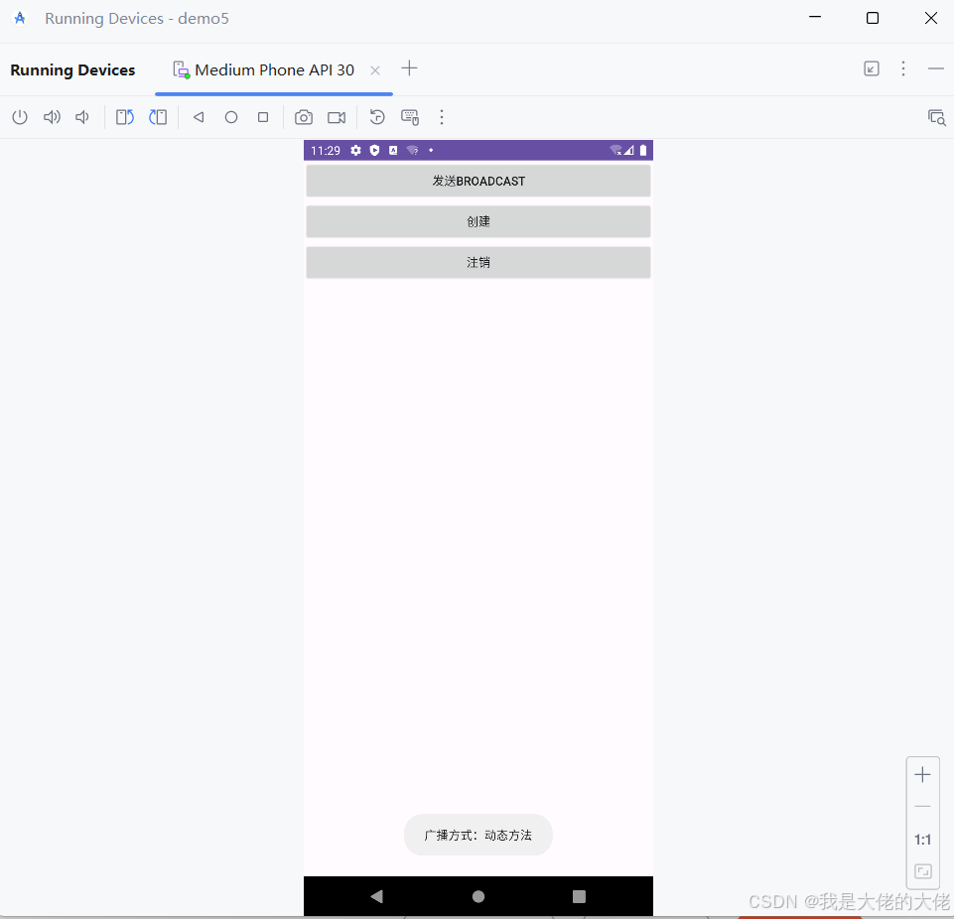Click the zoom to fit icon
The width and height of the screenshot is (954, 919).
923,871
